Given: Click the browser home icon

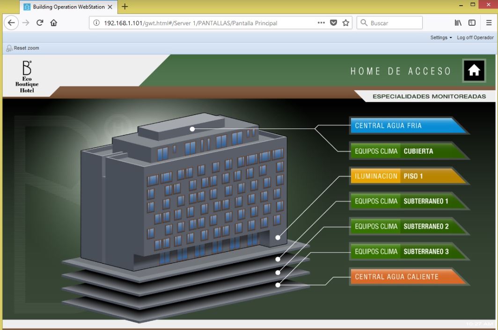Looking at the screenshot, I should (x=54, y=22).
